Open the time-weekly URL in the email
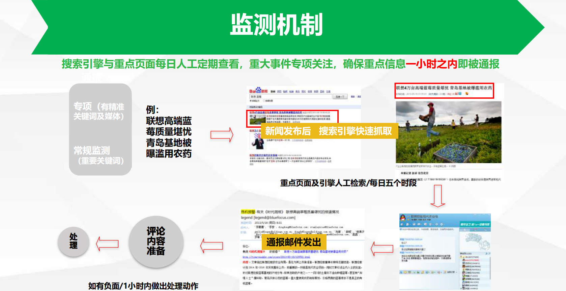The width and height of the screenshot is (566, 291). pos(276,257)
